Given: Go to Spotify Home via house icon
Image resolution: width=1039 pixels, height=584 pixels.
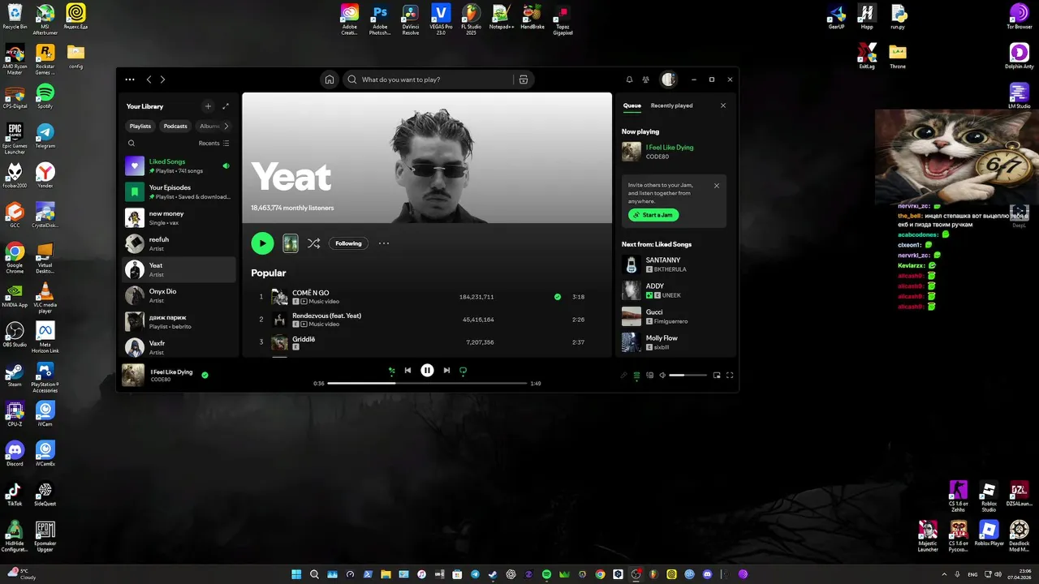Looking at the screenshot, I should (x=330, y=79).
